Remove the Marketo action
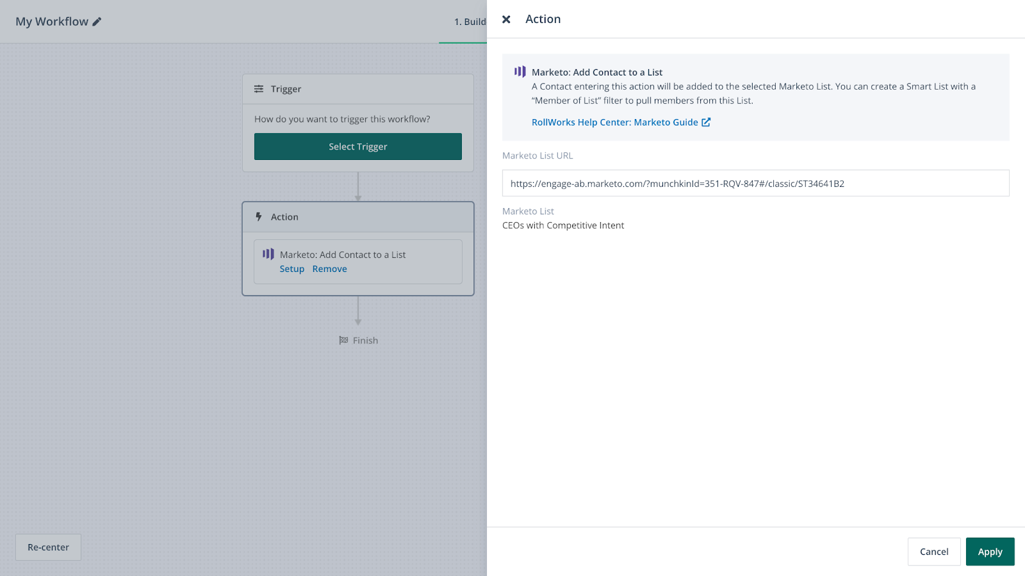 [330, 269]
